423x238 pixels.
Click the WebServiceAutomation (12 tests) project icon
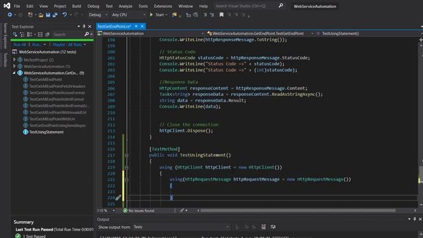coord(15,52)
